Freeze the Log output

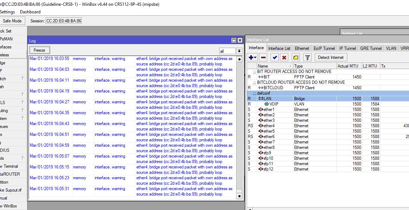[x=39, y=50]
